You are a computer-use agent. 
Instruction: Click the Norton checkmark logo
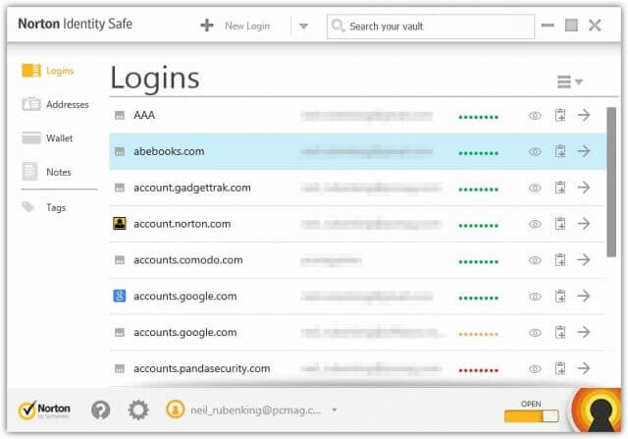coord(44,410)
